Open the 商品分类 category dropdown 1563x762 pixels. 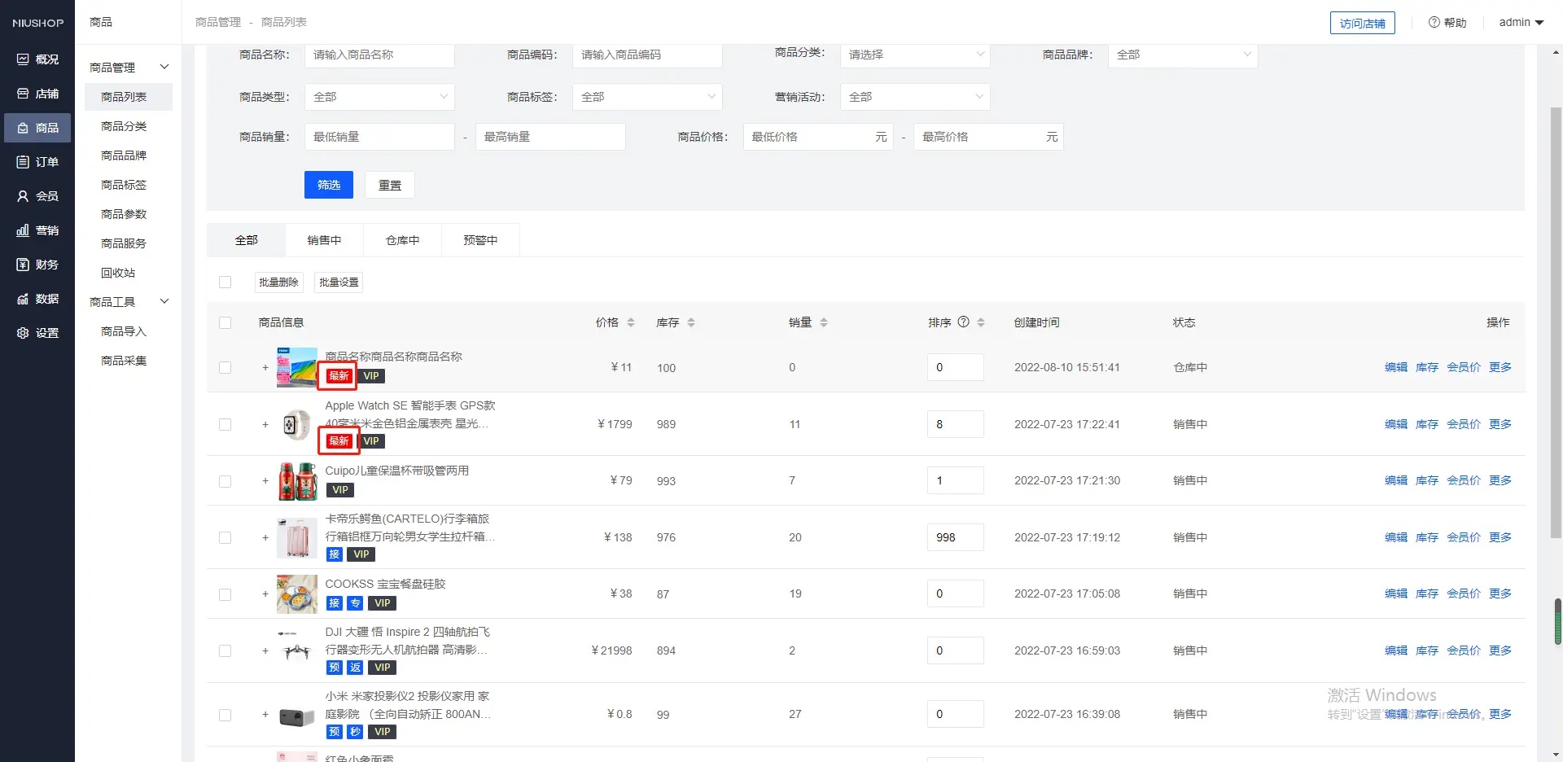pyautogui.click(x=914, y=55)
